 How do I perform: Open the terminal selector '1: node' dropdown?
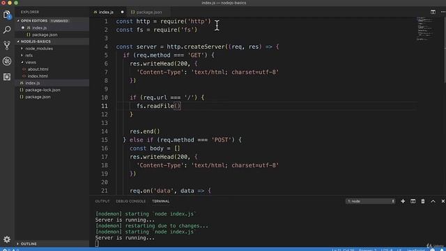[x=370, y=201]
